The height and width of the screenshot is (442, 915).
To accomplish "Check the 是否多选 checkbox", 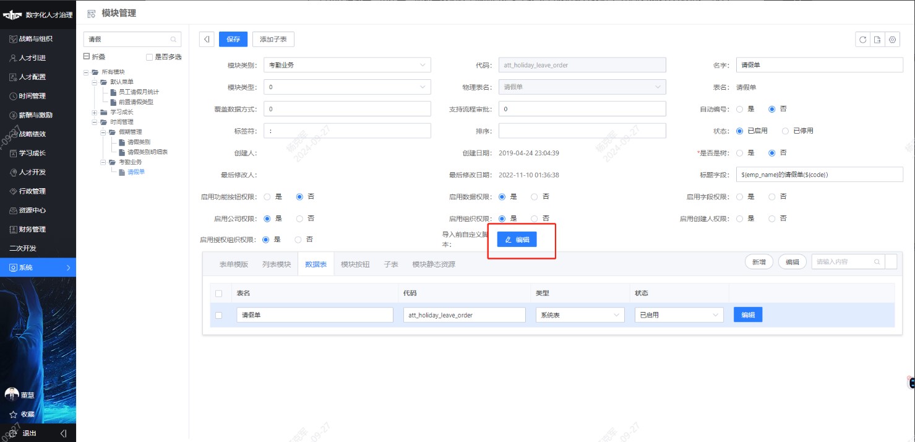I will pyautogui.click(x=150, y=56).
